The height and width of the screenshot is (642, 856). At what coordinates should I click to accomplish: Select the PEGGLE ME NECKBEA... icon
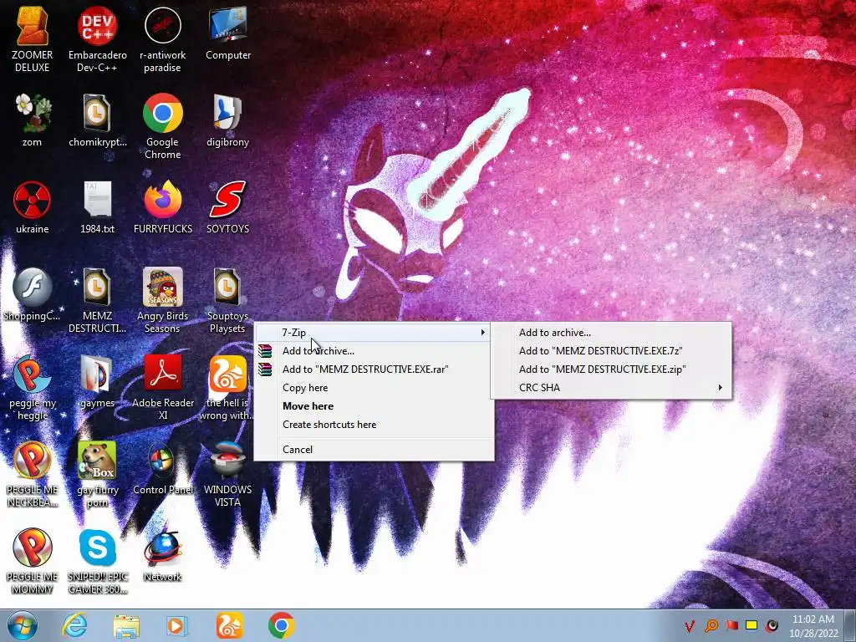[x=33, y=475]
